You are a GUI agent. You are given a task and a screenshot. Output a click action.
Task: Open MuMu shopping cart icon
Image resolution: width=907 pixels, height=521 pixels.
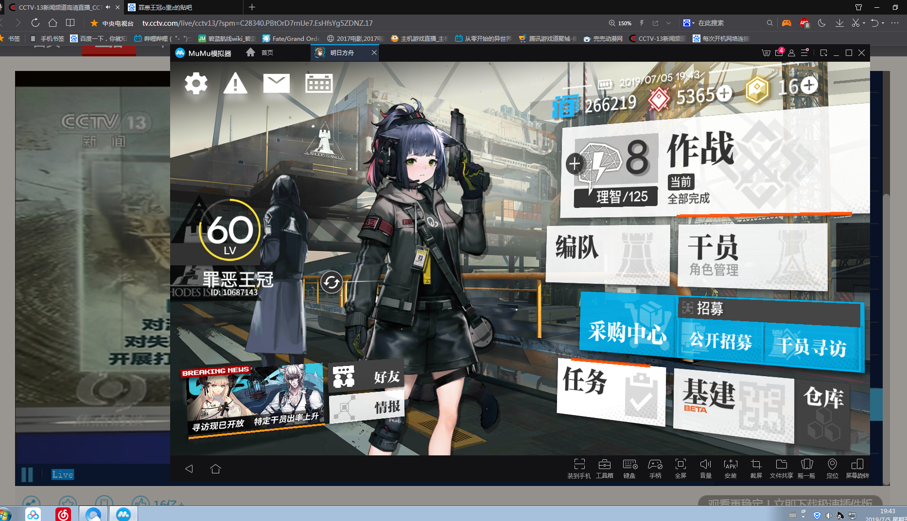766,53
